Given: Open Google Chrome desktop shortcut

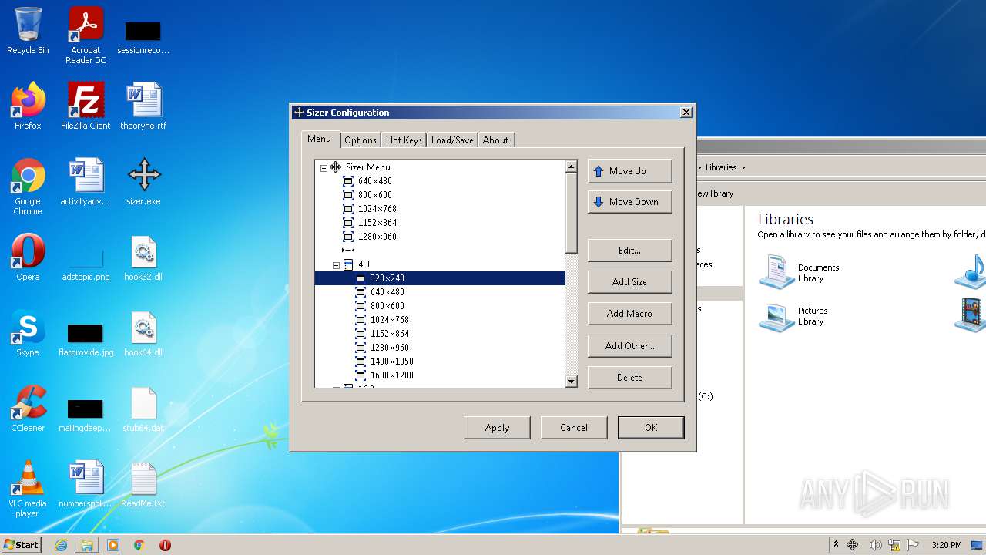Looking at the screenshot, I should click(x=28, y=187).
